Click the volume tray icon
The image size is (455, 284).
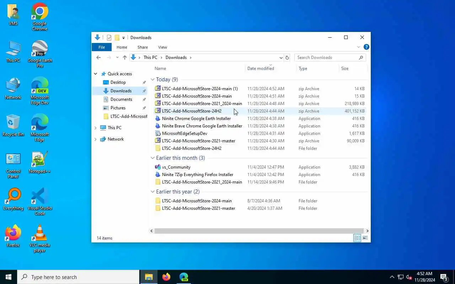[x=409, y=277]
